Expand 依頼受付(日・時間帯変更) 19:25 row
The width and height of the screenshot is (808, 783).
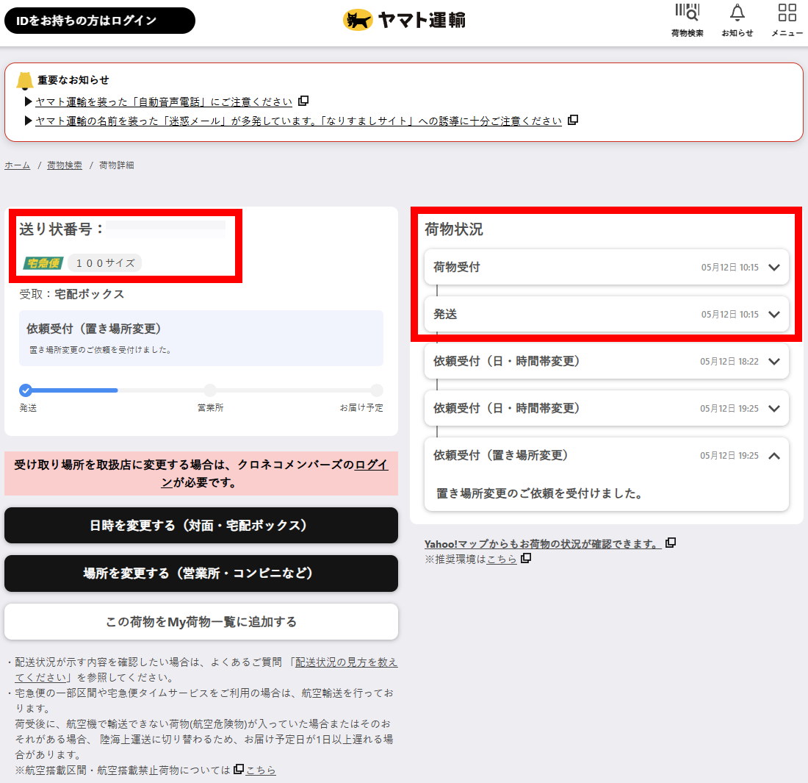(607, 408)
